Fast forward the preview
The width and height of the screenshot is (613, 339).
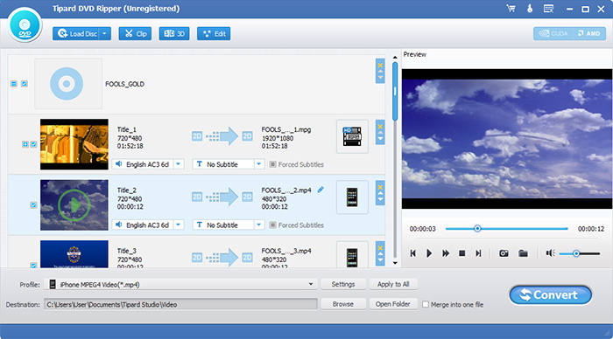click(x=445, y=253)
